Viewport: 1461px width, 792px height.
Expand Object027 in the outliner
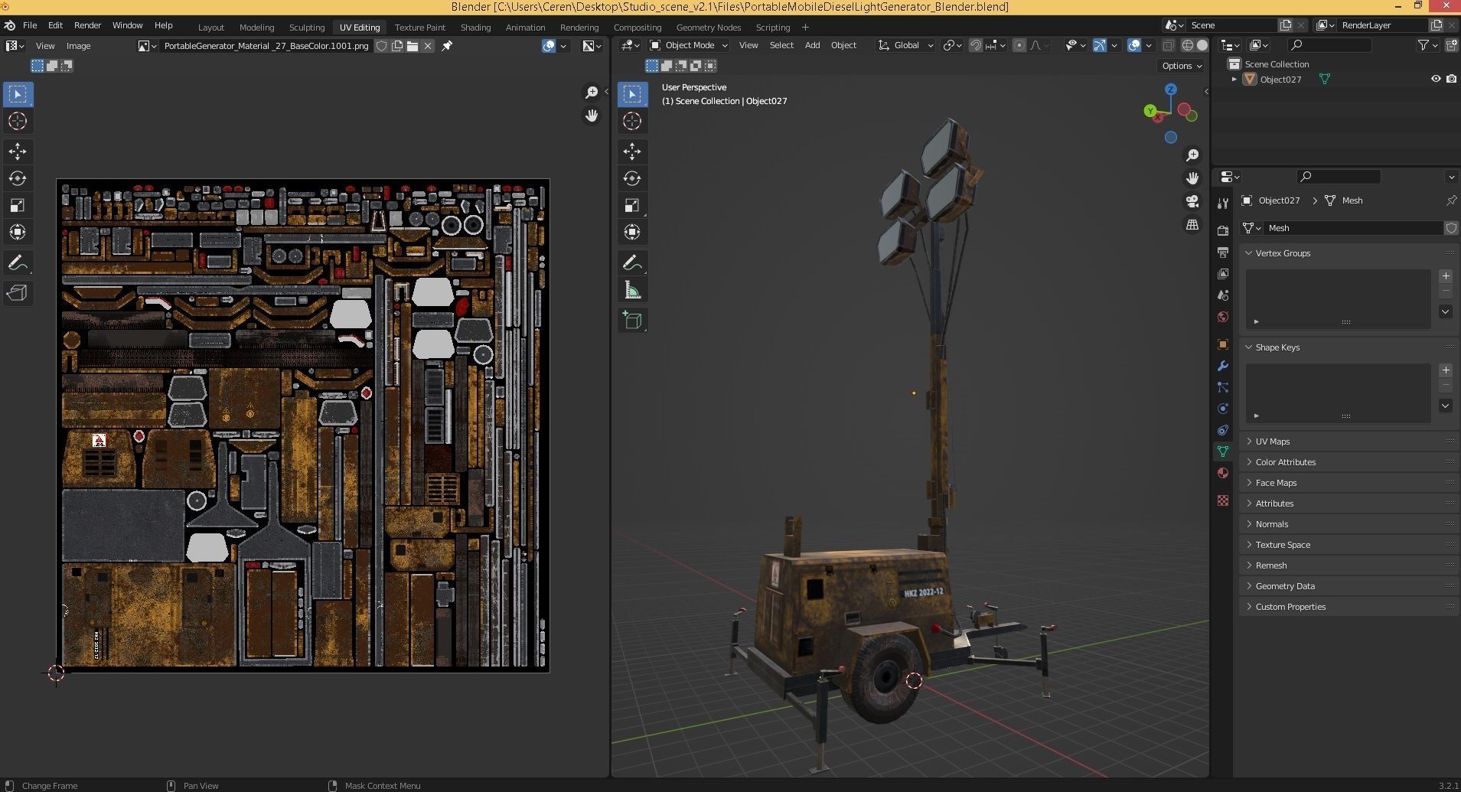pos(1234,79)
